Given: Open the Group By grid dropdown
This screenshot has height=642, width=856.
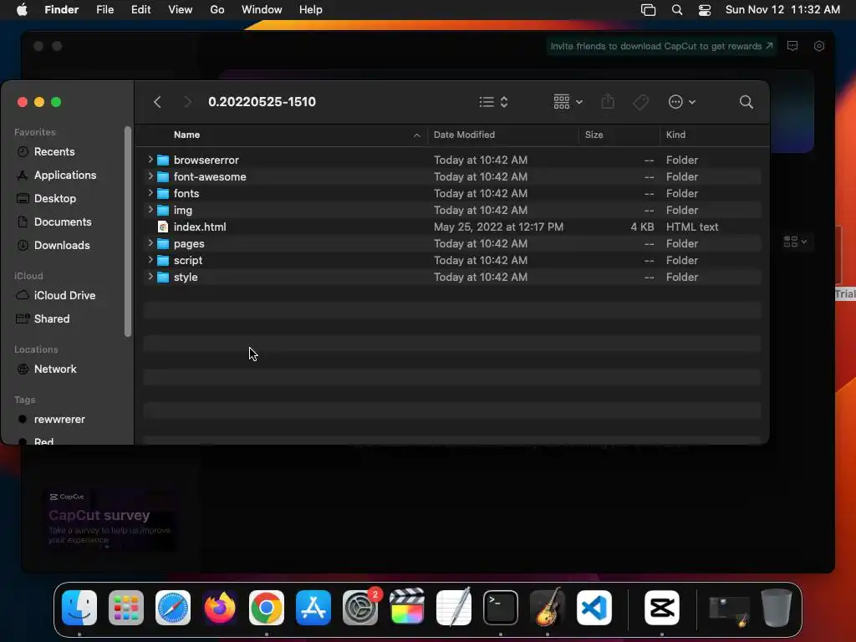Looking at the screenshot, I should (568, 102).
